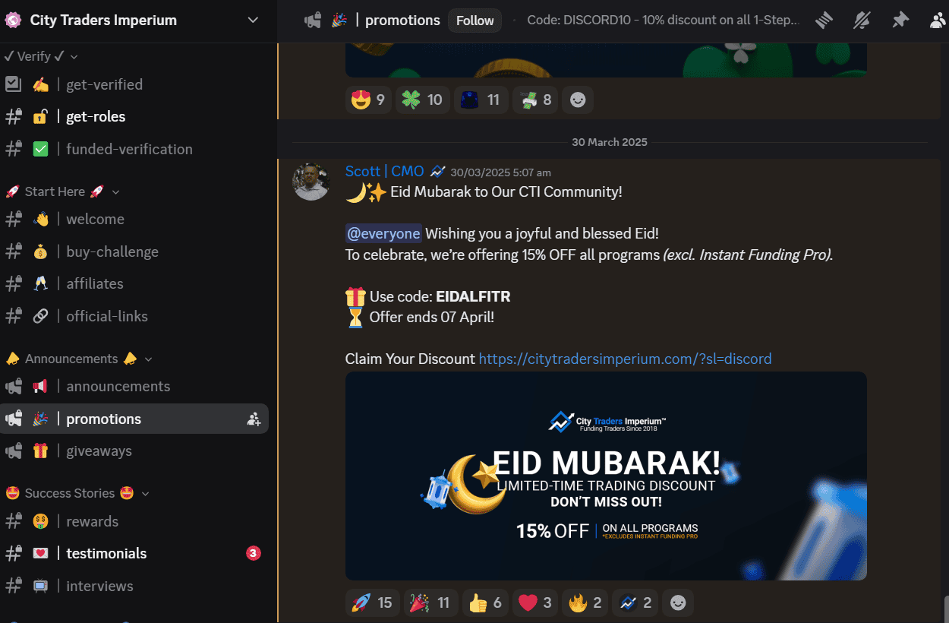Click the announcement megaphone icon beside promotions header
The height and width of the screenshot is (623, 949).
(x=312, y=21)
